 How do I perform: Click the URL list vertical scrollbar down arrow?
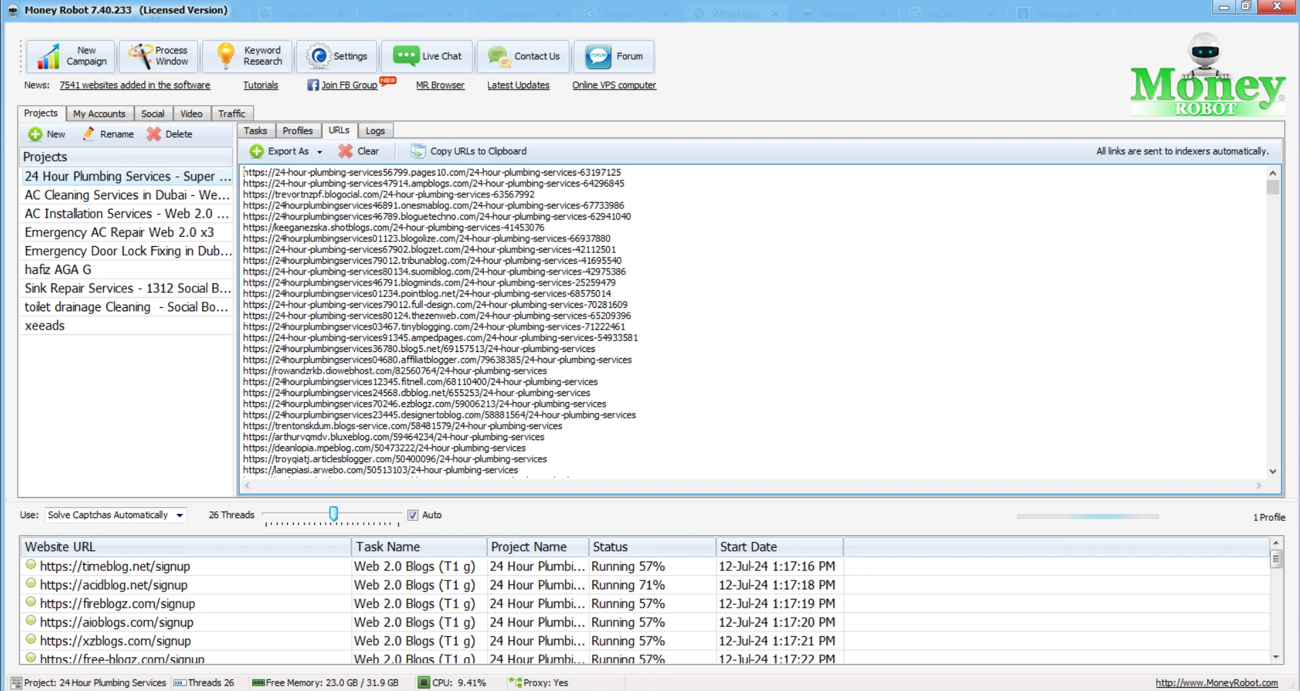point(1273,471)
